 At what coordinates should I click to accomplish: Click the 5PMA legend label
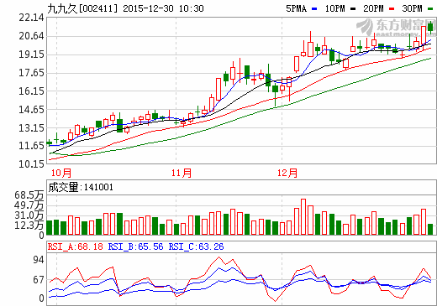[296, 8]
